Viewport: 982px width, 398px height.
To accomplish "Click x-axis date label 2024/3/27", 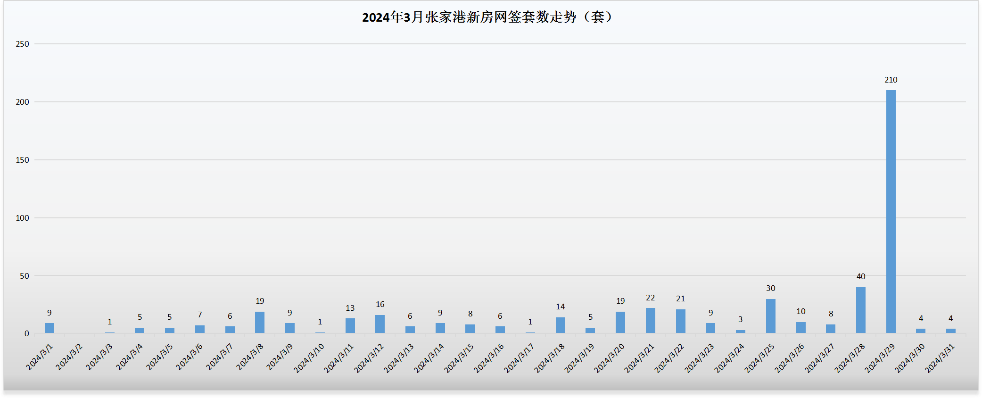I will [x=820, y=358].
